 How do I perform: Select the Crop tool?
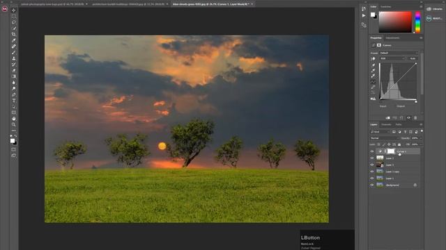13,34
